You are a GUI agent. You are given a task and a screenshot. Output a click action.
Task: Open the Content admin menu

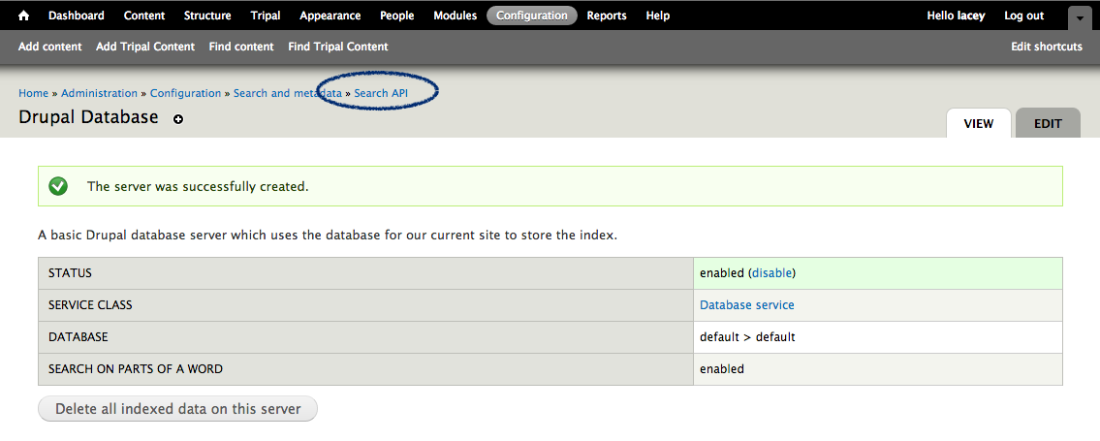[x=144, y=16]
